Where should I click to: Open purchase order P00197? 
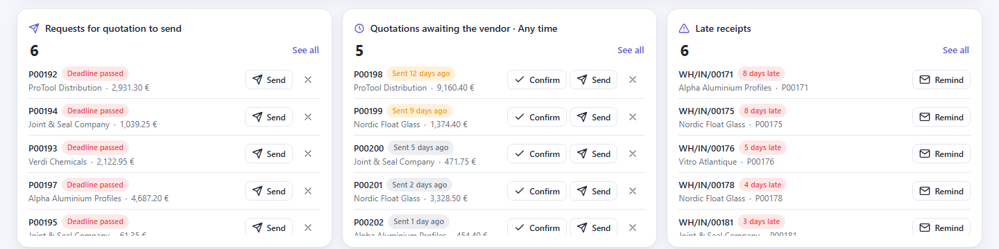click(43, 185)
